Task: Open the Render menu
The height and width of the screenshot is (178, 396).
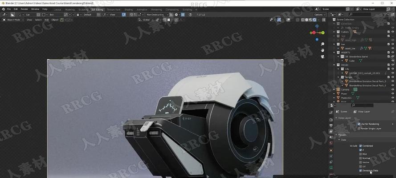Action: (24, 9)
